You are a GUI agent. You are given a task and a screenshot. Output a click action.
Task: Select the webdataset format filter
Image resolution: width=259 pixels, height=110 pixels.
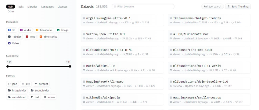click(17, 97)
